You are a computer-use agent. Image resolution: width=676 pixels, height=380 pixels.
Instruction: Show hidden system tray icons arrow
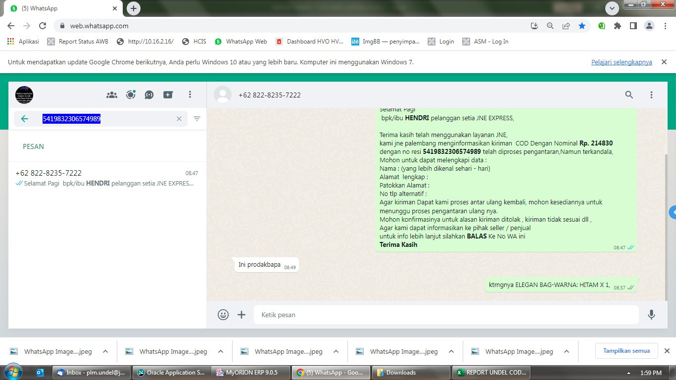tap(628, 373)
